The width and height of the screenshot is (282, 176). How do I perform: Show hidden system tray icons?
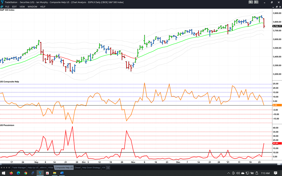(x=229, y=173)
